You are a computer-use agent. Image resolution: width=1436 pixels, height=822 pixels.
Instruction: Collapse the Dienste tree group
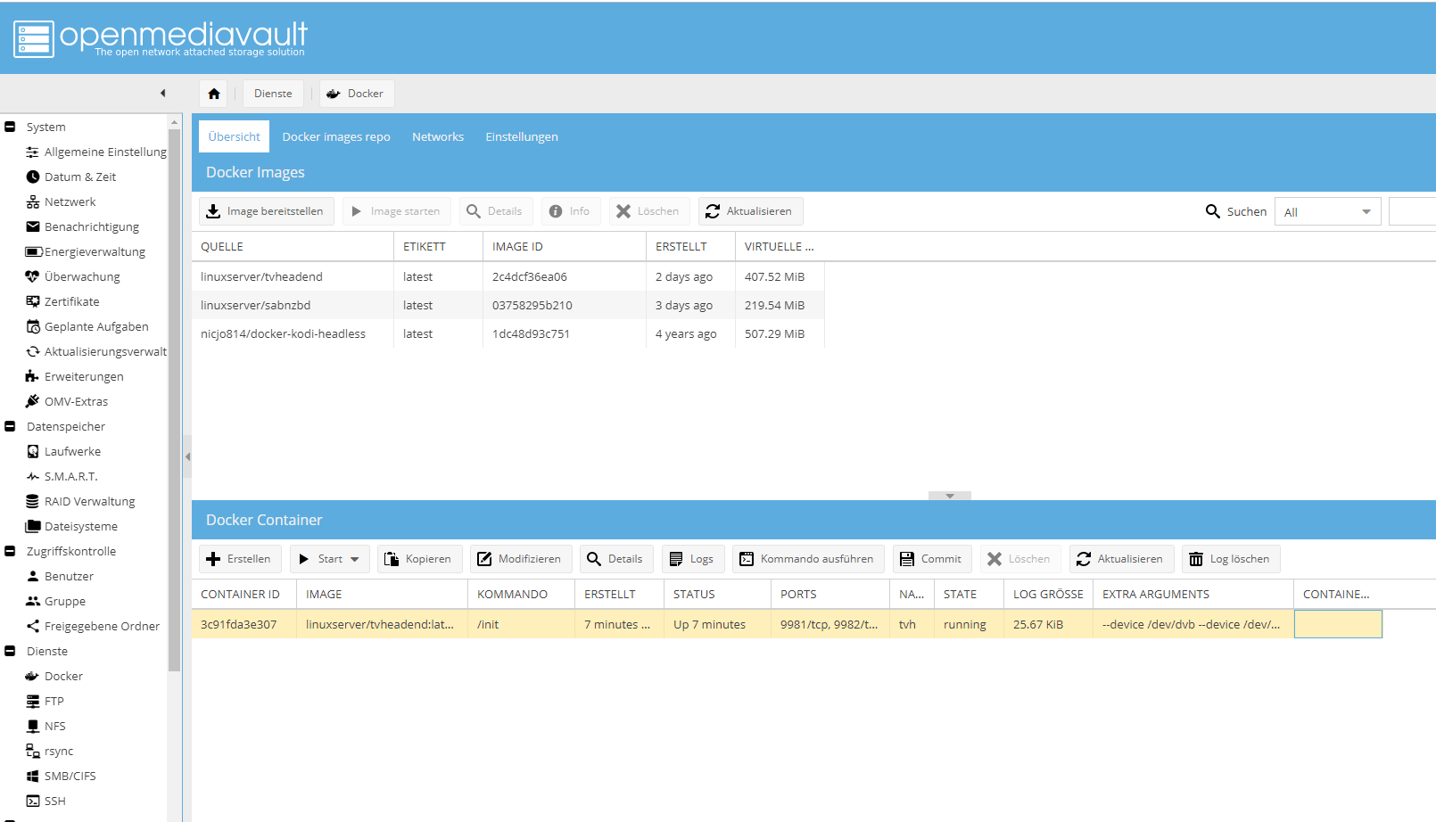pos(10,651)
